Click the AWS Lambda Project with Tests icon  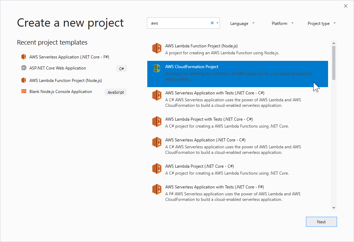(157, 121)
